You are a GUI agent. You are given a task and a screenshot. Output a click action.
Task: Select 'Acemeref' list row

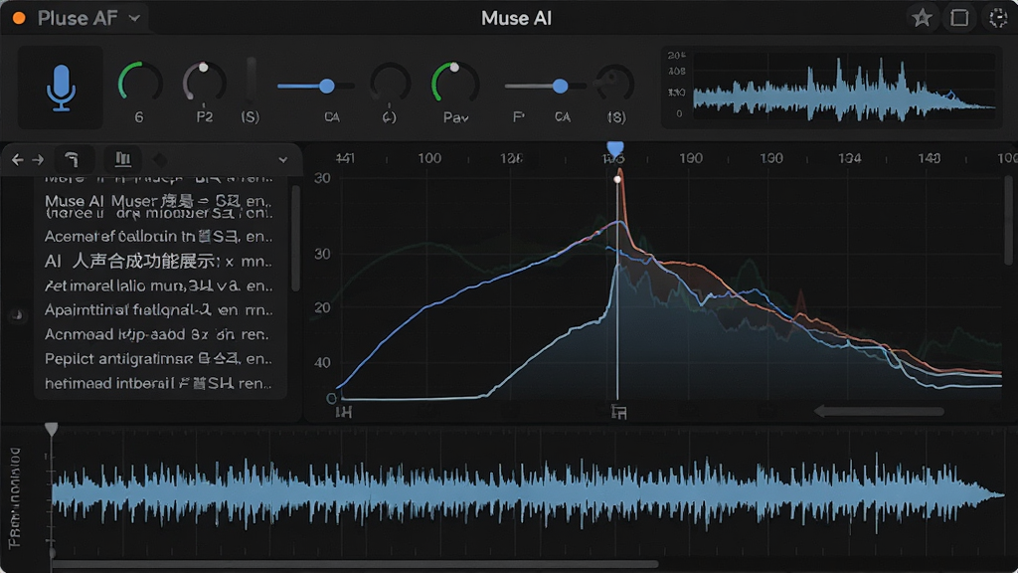tap(159, 237)
